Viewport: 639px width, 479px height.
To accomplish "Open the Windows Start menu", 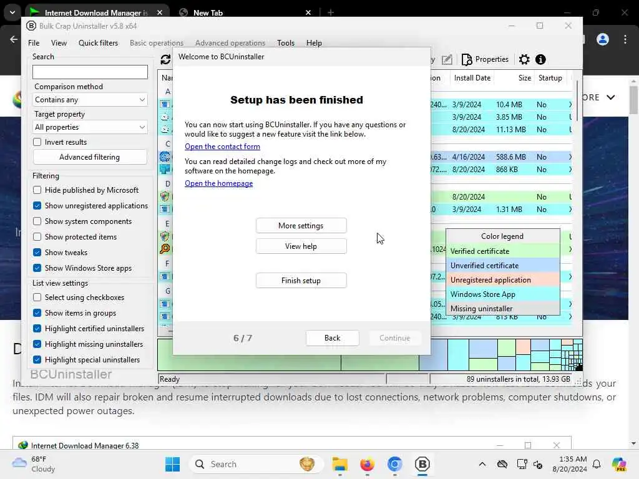I will point(172,464).
